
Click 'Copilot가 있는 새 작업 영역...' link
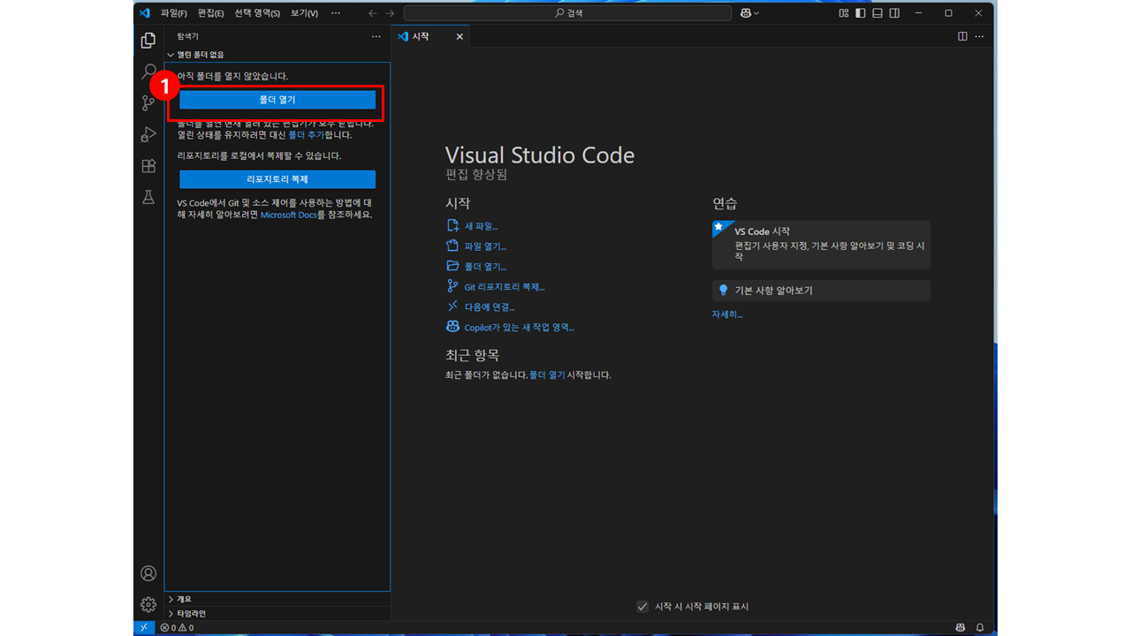coord(519,328)
